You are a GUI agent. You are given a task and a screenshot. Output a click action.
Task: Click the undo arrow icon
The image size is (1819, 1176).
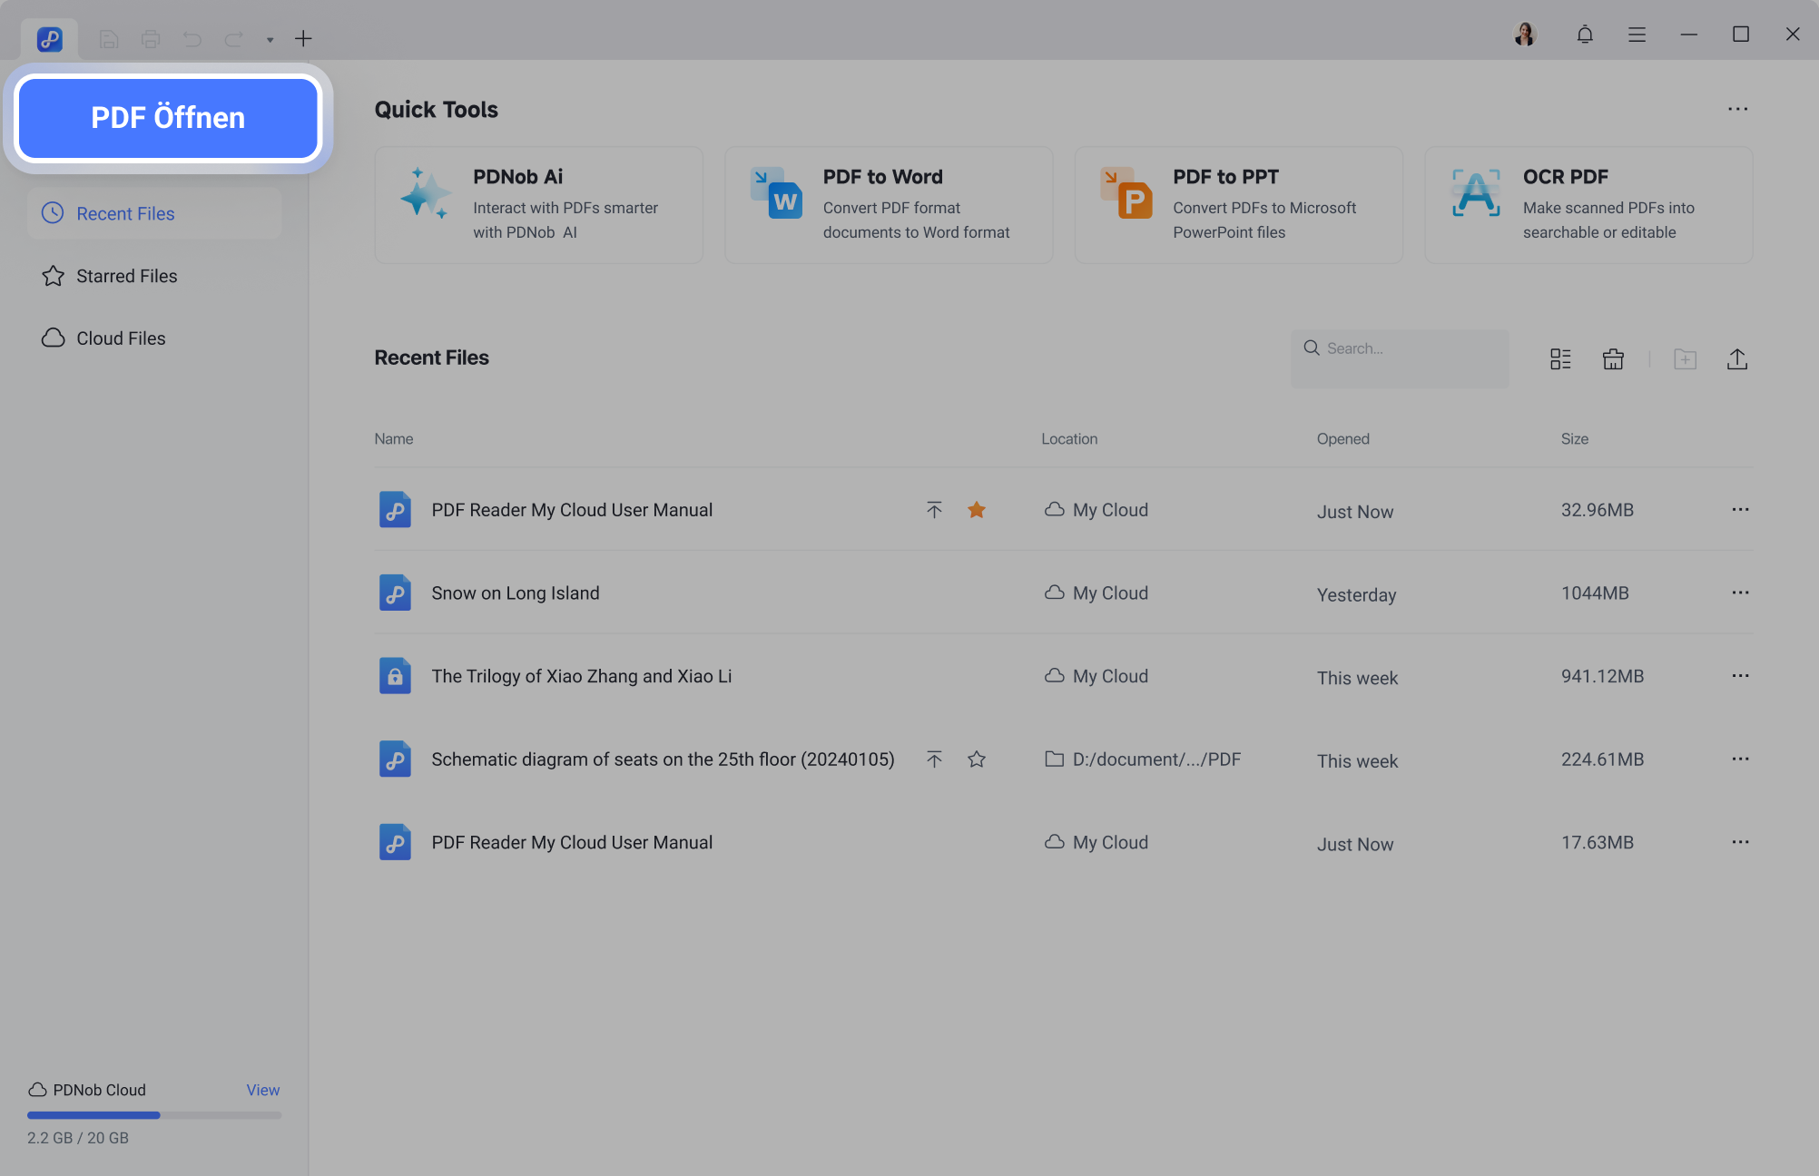click(x=192, y=39)
